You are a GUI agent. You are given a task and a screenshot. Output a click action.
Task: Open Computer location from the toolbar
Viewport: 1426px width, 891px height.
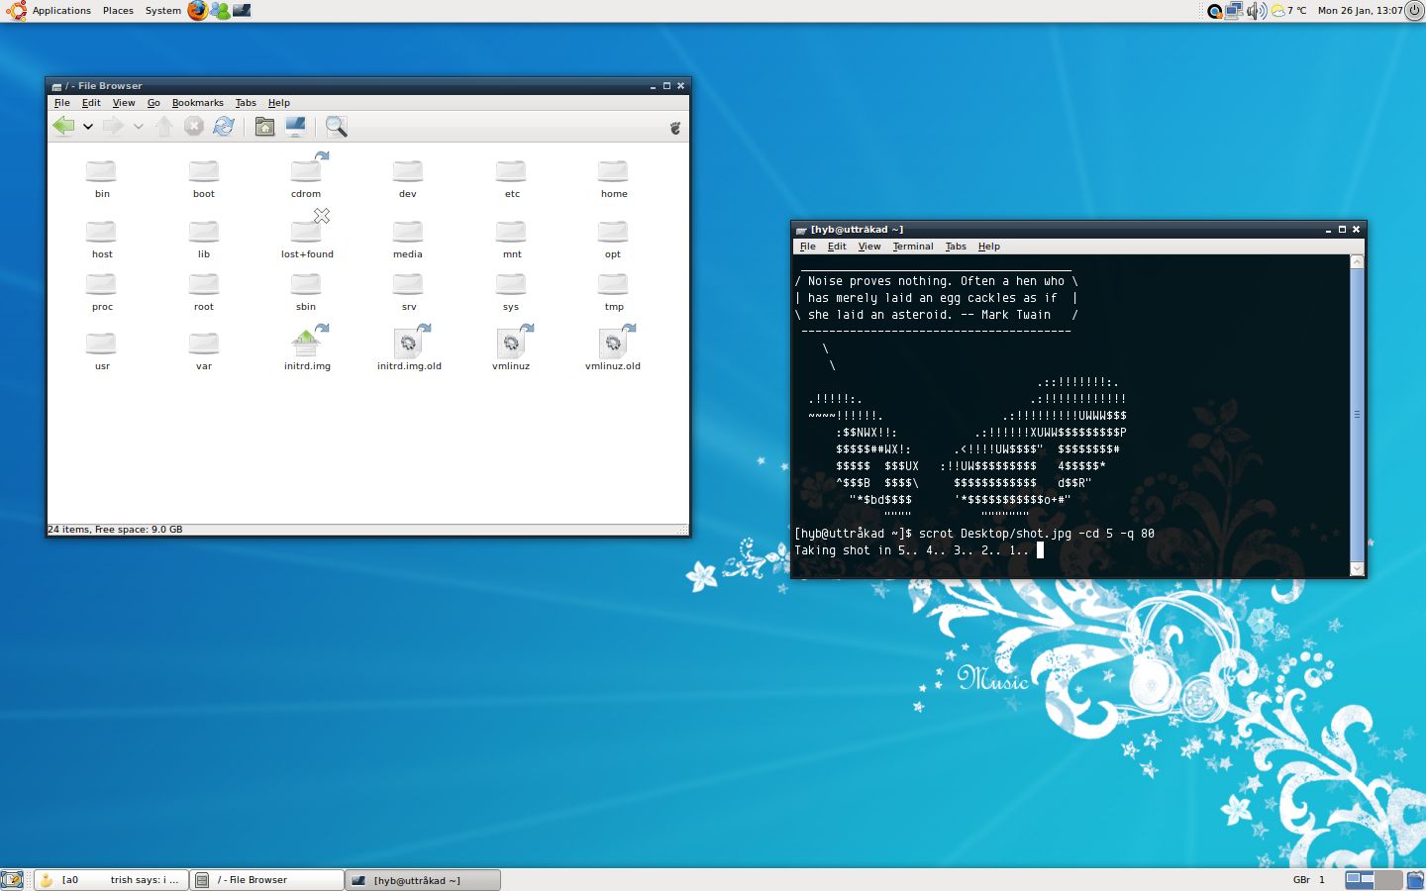pyautogui.click(x=295, y=126)
